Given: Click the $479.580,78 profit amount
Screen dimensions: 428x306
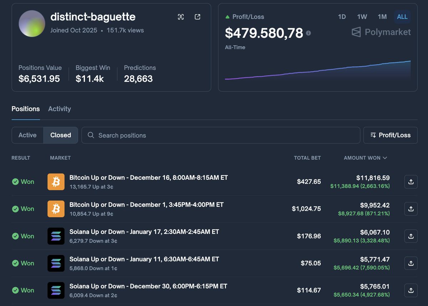Looking at the screenshot, I should pyautogui.click(x=264, y=33).
